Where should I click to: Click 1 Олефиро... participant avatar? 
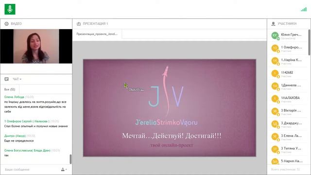pos(275,48)
